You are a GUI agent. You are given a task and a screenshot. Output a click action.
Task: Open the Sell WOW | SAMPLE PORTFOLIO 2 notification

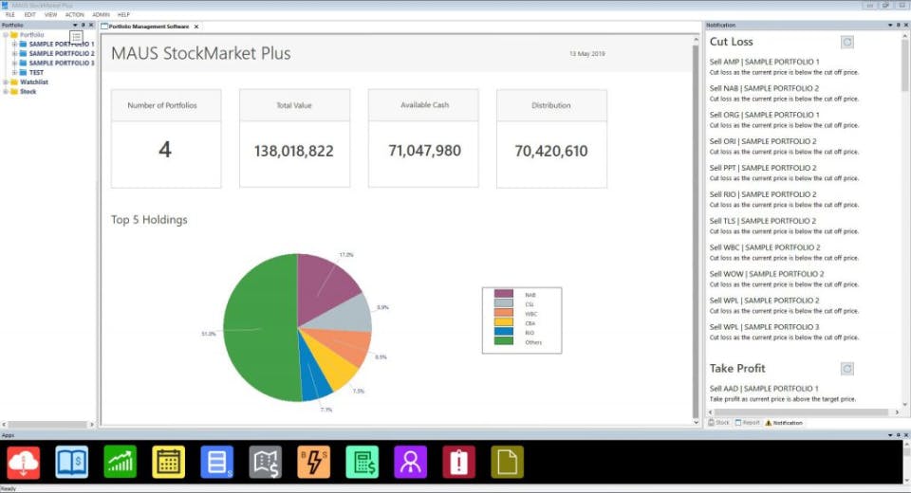767,274
